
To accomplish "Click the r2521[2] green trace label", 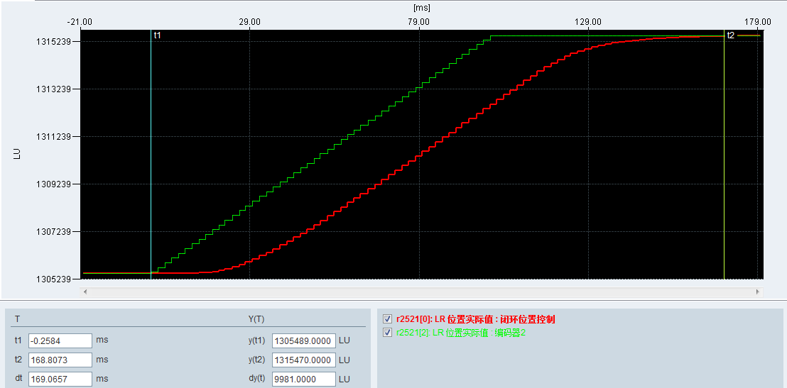I will (x=461, y=333).
